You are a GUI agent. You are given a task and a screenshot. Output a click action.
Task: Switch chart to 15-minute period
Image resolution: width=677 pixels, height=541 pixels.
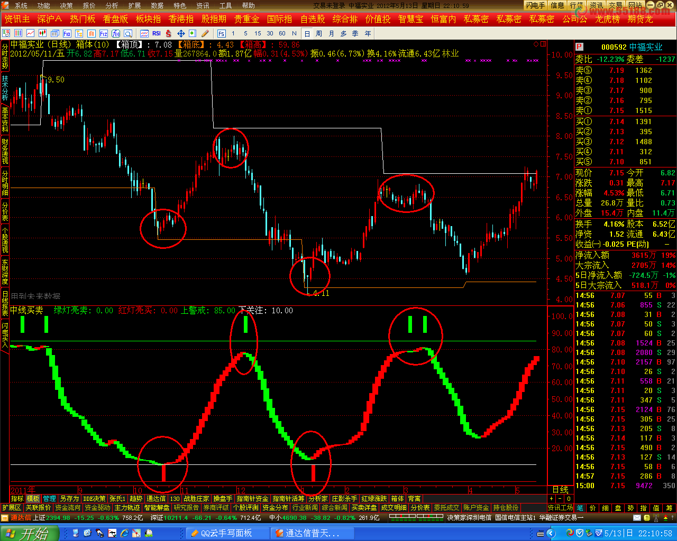(258, 33)
